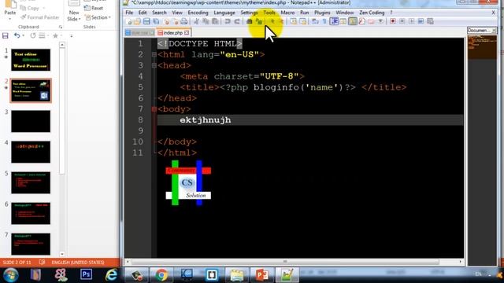Open Photoshop from the taskbar
The height and width of the screenshot is (283, 504).
pyautogui.click(x=86, y=274)
